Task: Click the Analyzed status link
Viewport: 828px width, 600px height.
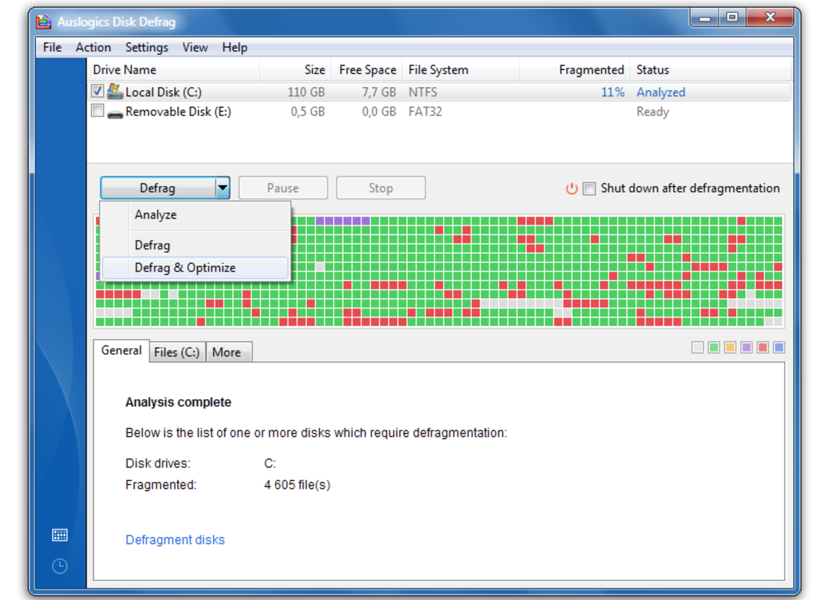Action: pos(661,93)
